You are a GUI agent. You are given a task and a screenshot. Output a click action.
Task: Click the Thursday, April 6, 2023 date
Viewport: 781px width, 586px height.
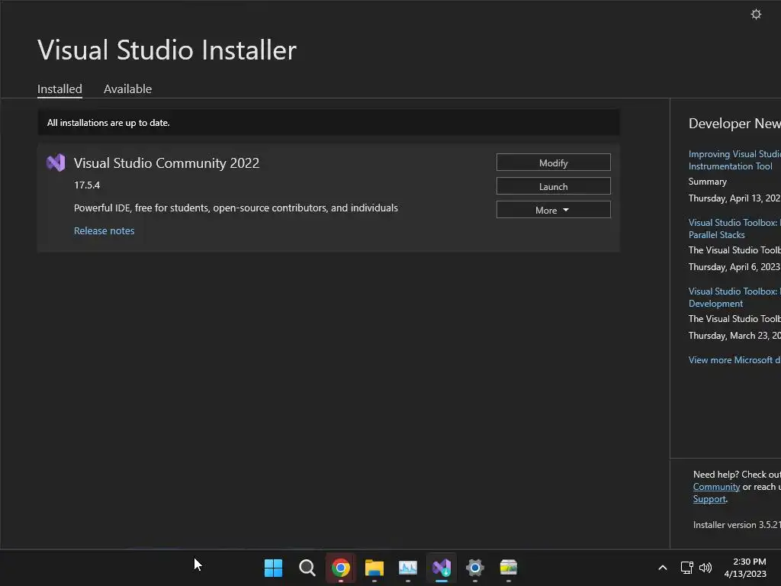[x=734, y=267]
